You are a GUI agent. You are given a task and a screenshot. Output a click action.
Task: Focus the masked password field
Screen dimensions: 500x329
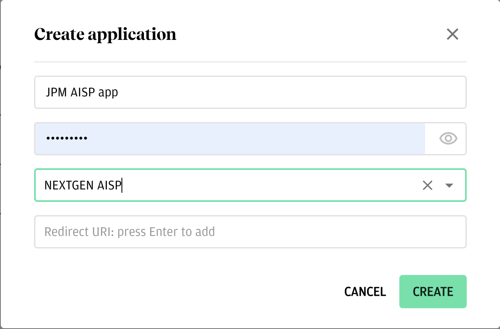click(x=230, y=139)
